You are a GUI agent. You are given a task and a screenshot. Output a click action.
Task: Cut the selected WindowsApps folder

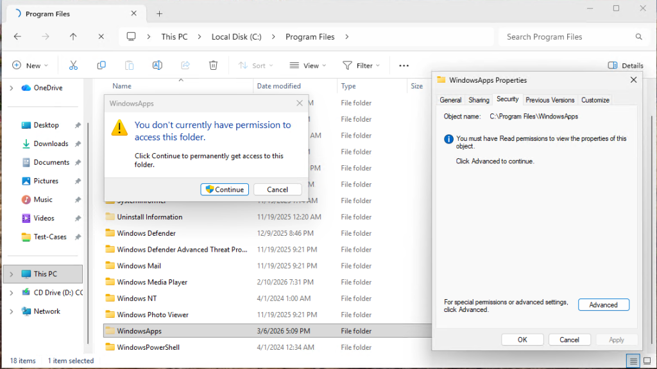(73, 65)
